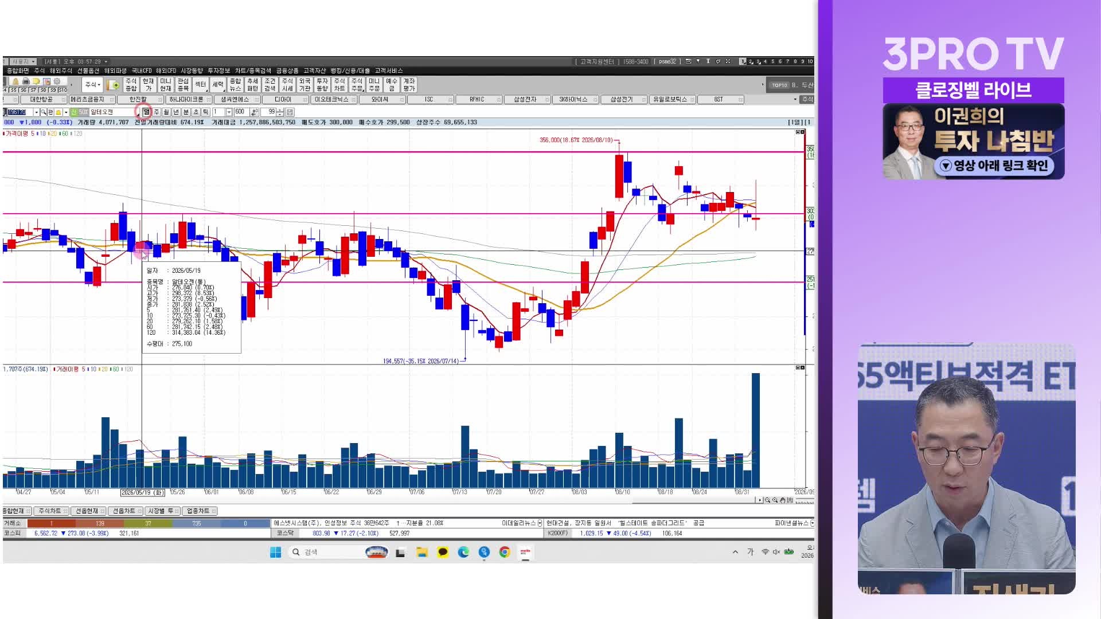Screen dimensions: 1101x619
Task: Select the 틱 tick period toggle
Action: pos(205,112)
